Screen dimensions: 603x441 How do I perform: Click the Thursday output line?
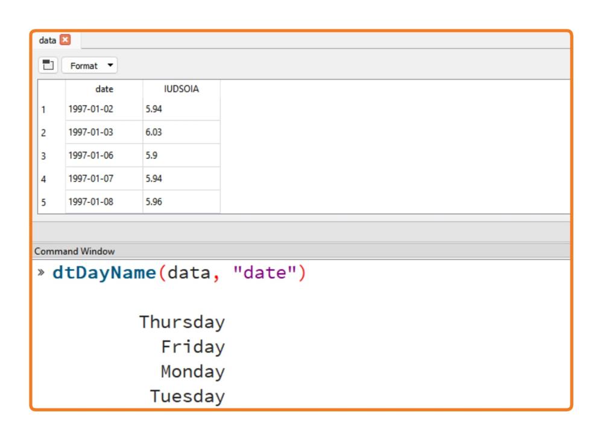tap(182, 322)
